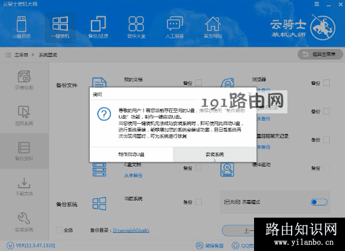The image size is (345, 251).
Task: Click 系统重装 breadcrumb
Action: [48, 55]
